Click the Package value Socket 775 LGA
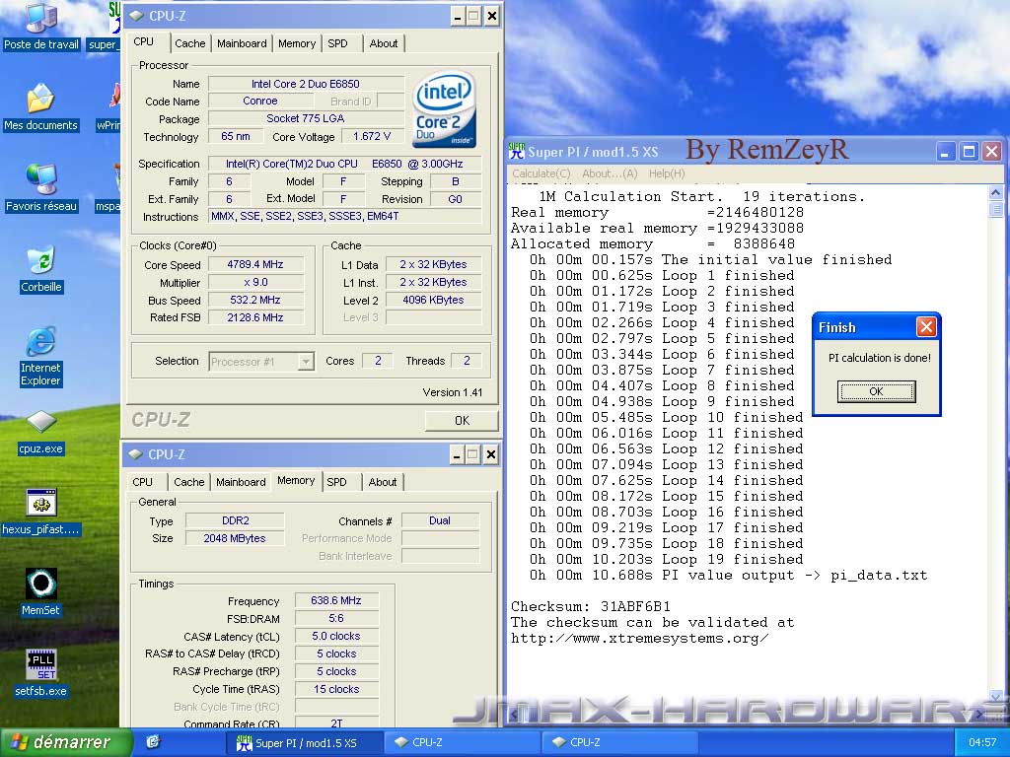The image size is (1010, 757). [x=306, y=118]
